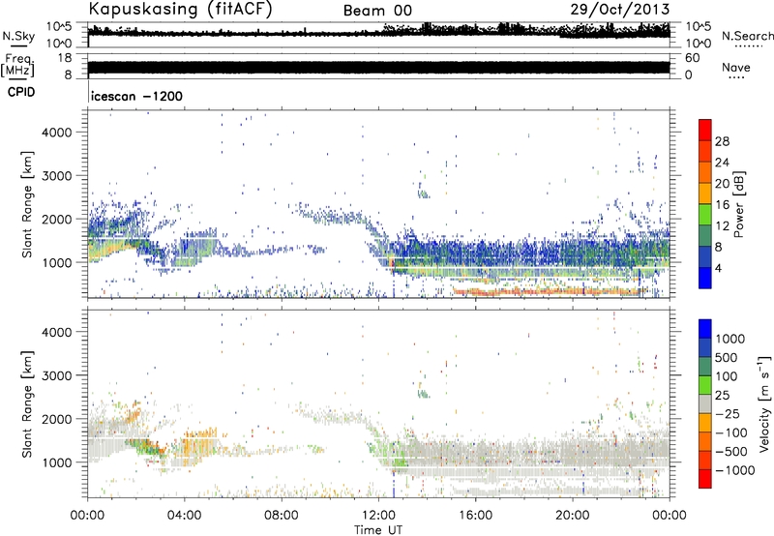
Task: Click the '4' tick on power colorbar
Action: tap(719, 269)
